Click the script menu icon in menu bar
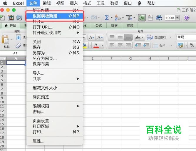This screenshot has height=151, width=196. click(x=139, y=3)
